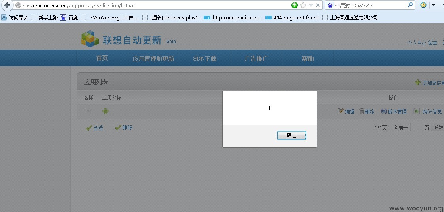Click the search magnifier icon
The image size is (444, 212).
pyautogui.click(x=410, y=5)
